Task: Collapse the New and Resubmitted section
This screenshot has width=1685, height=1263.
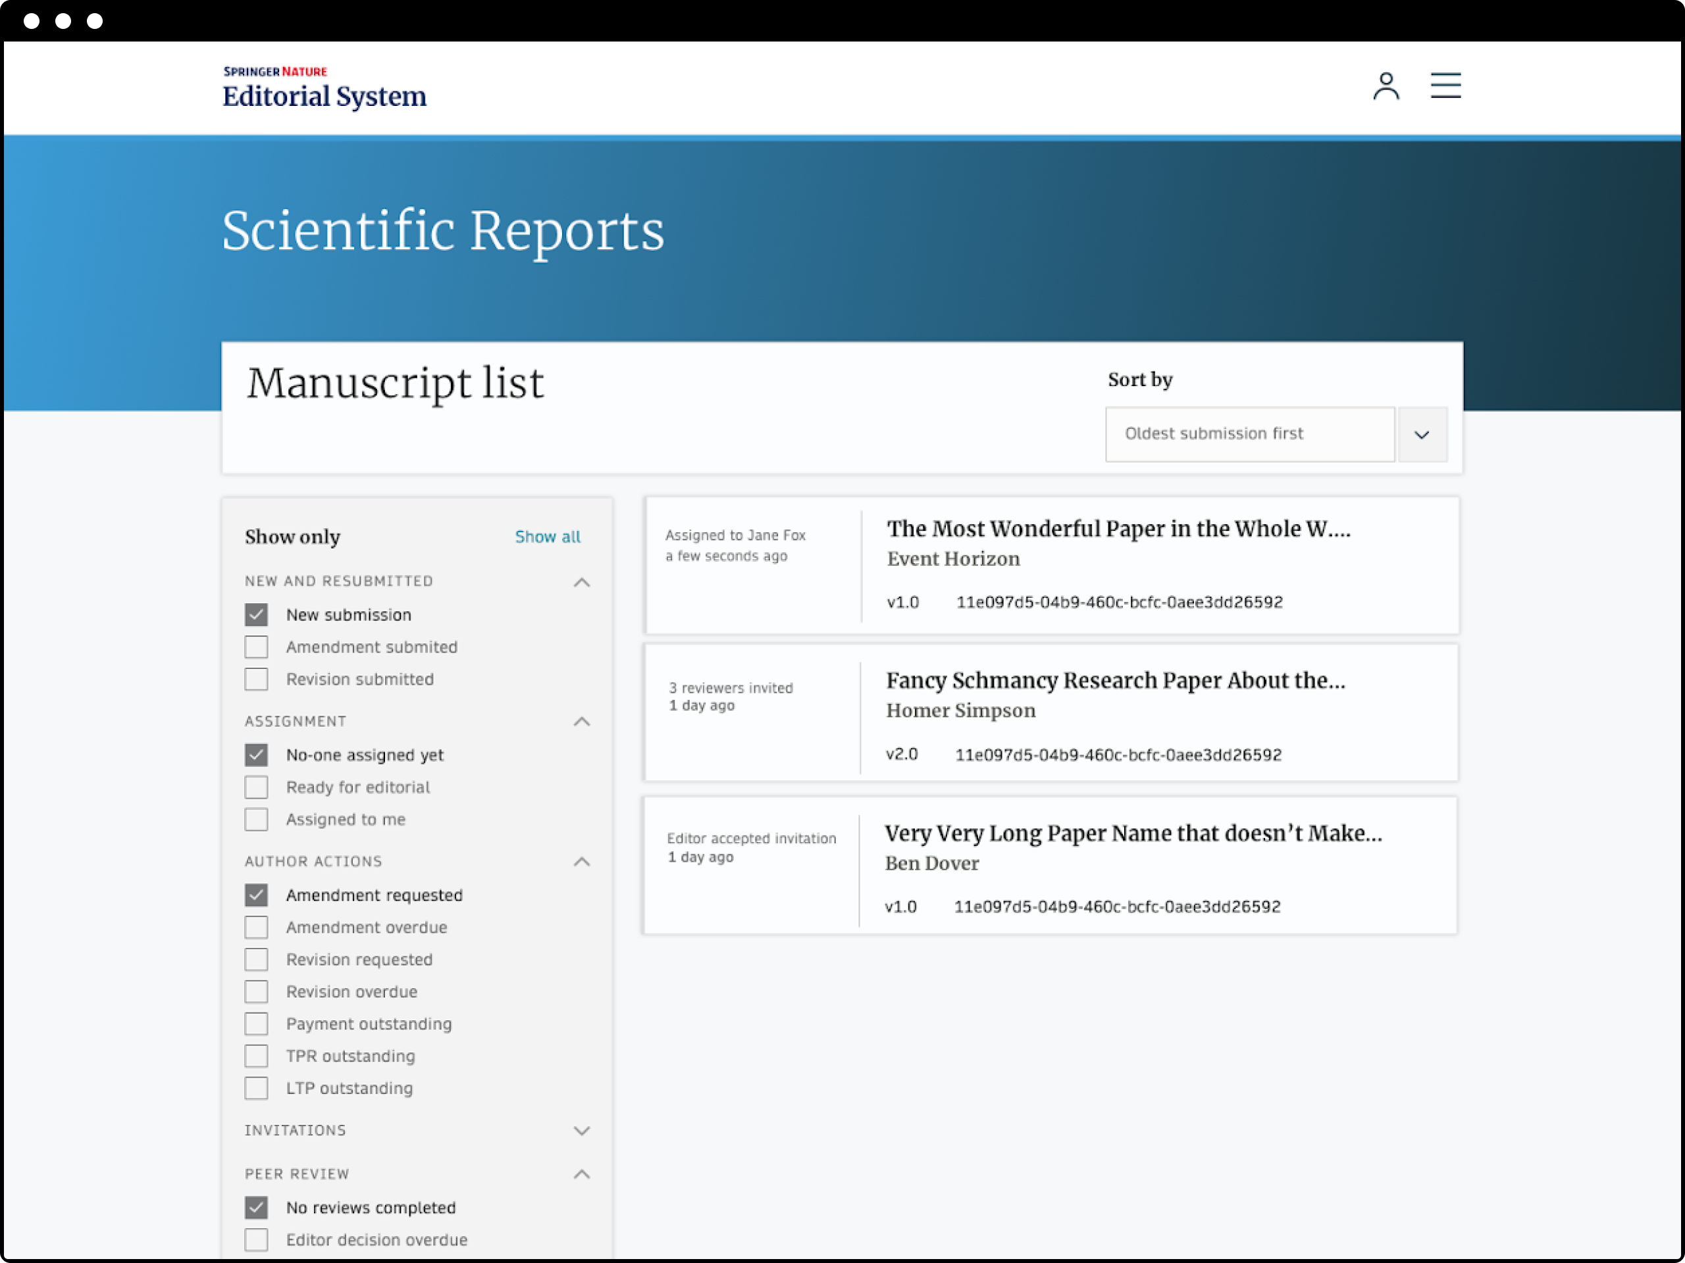Action: pyautogui.click(x=581, y=582)
